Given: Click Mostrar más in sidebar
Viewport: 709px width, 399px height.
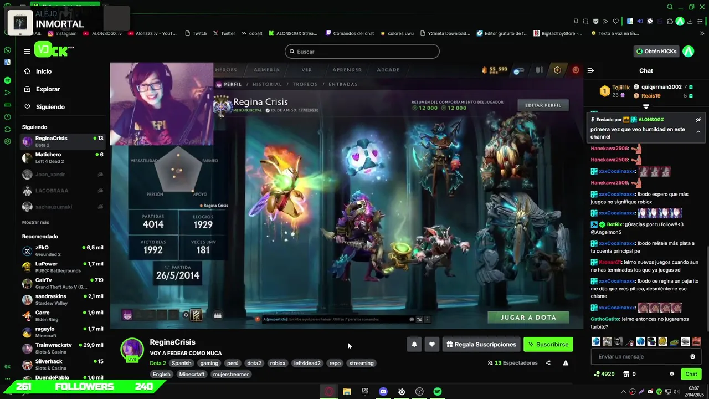Looking at the screenshot, I should coord(35,222).
